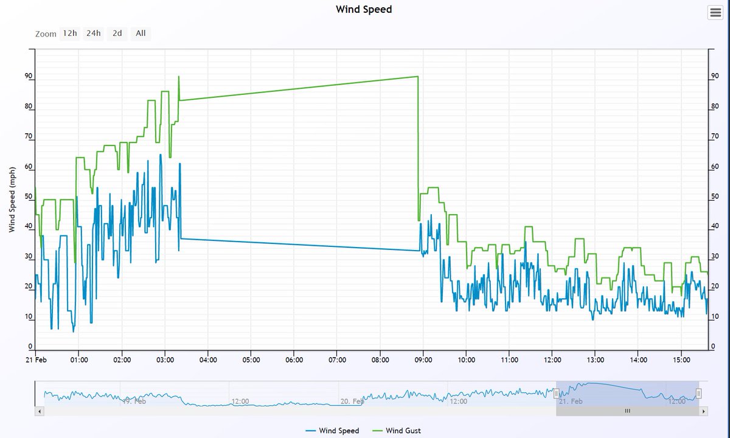Set zoom range to 12h
The image size is (730, 438).
tap(70, 33)
